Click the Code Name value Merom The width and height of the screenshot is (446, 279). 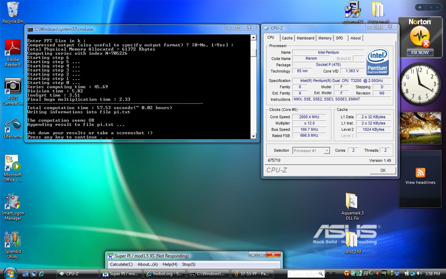pyautogui.click(x=311, y=59)
